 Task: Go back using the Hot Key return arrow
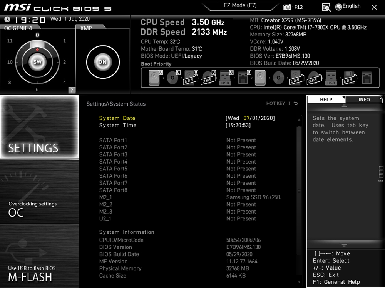coord(296,103)
